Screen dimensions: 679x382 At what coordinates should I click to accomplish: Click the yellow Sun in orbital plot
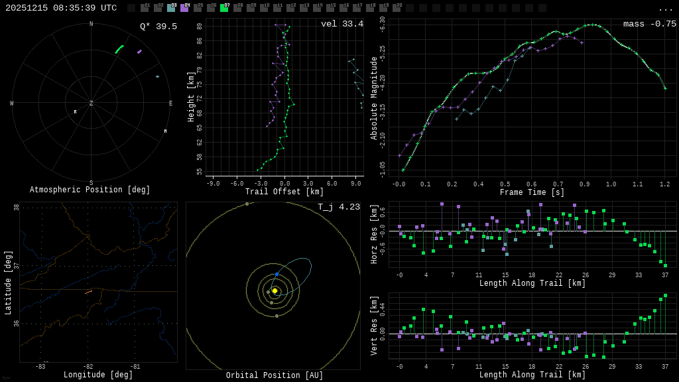coord(275,290)
